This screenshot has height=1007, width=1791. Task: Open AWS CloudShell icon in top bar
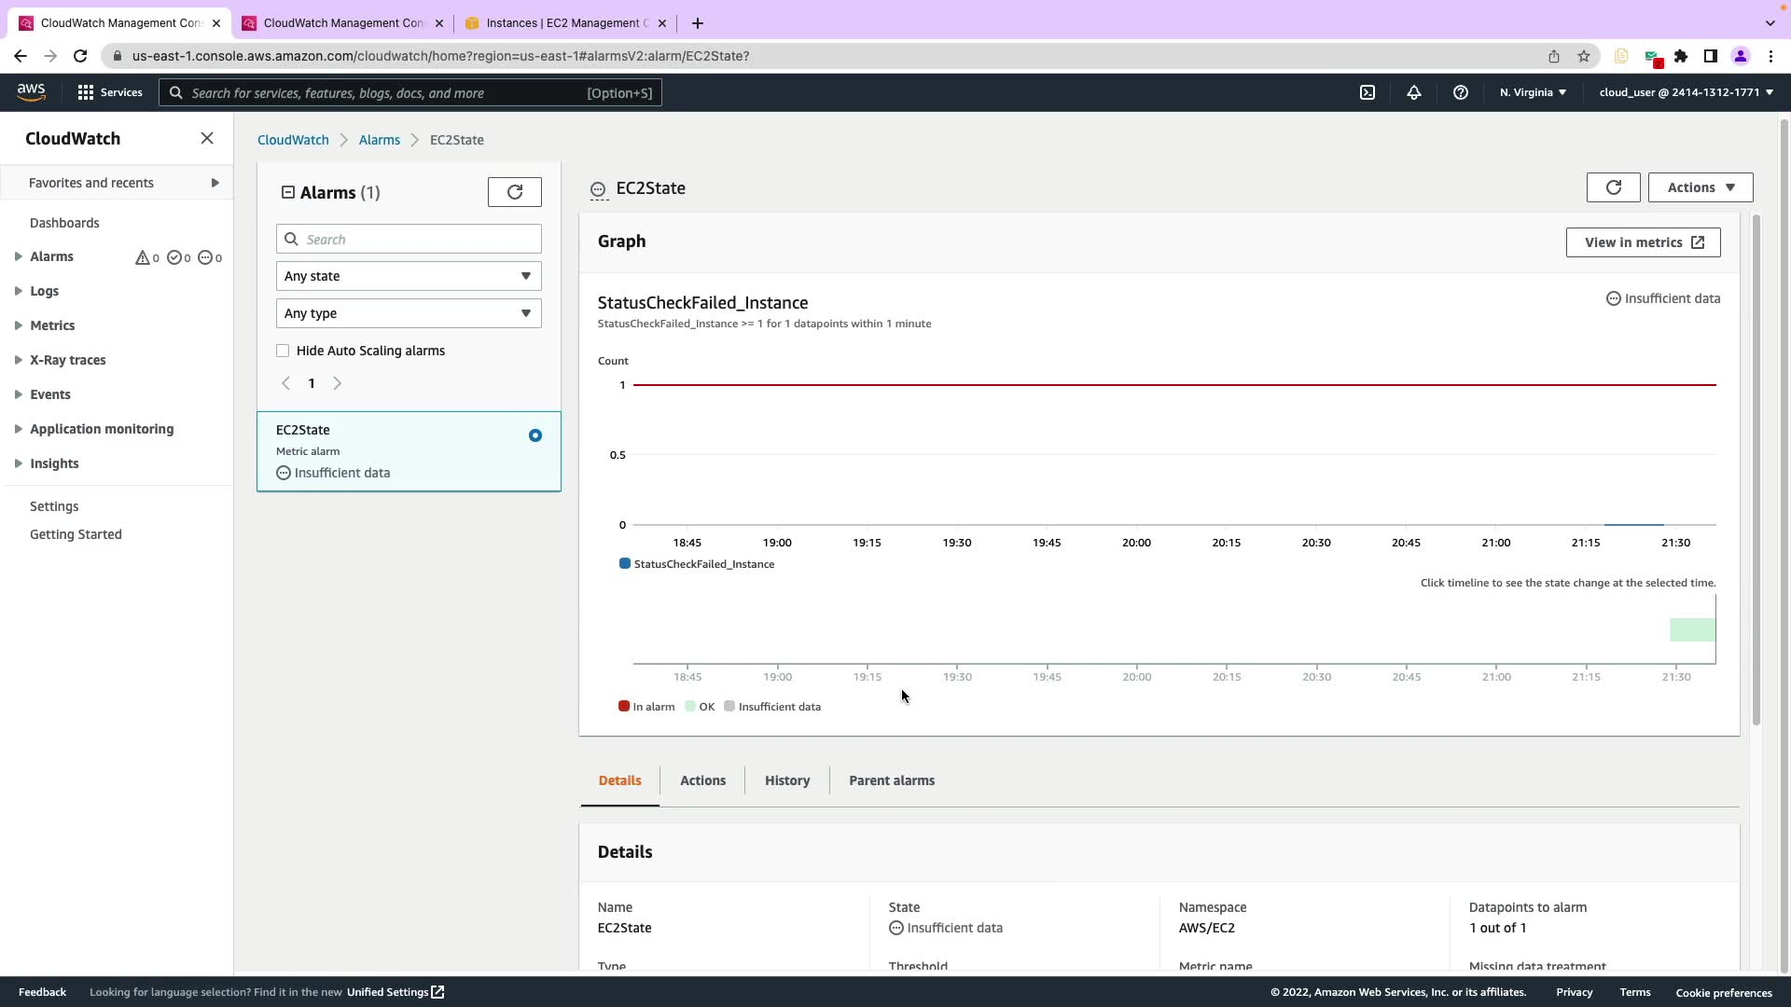1368,92
